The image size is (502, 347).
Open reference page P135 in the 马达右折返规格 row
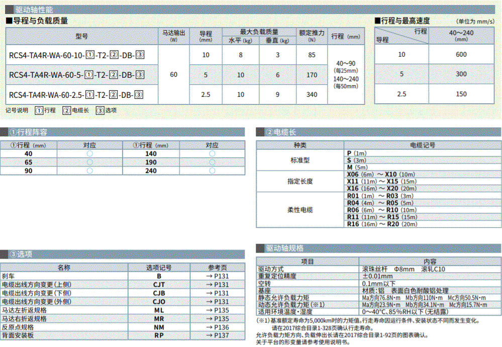(218, 319)
